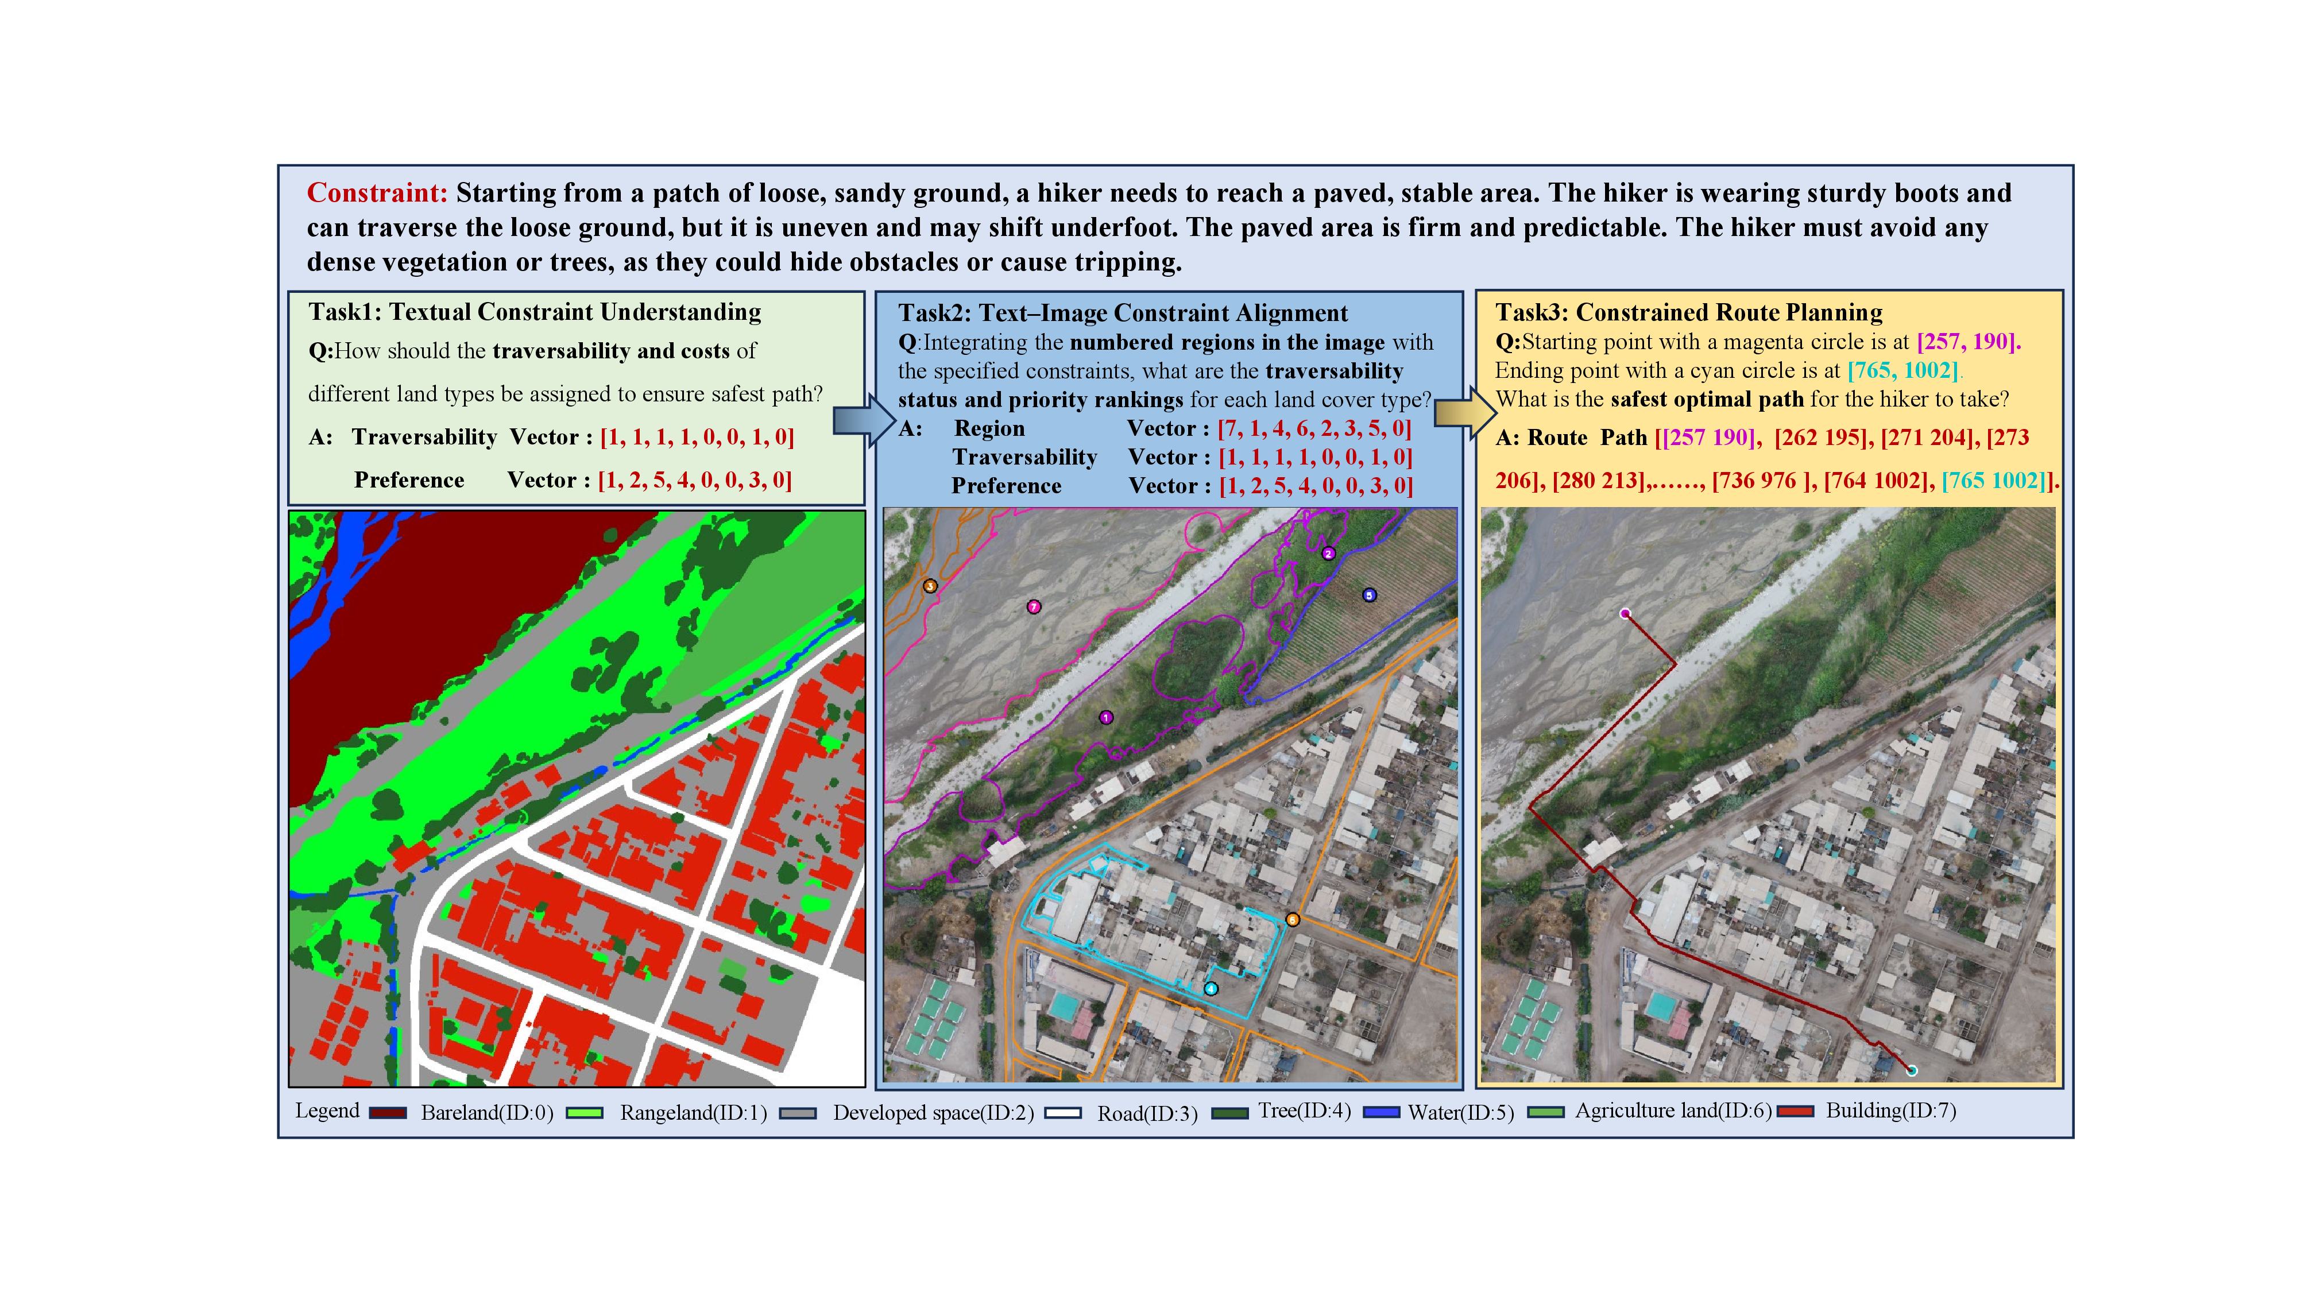Open the Task2 aerial image with region outlines
Image resolution: width=2297 pixels, height=1292 pixels.
(x=1170, y=795)
